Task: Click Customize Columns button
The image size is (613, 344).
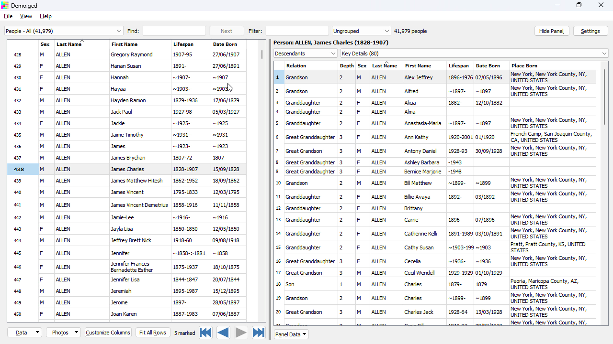Action: point(108,333)
